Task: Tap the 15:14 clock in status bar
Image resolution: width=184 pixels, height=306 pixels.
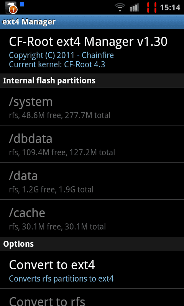Action: (170, 8)
